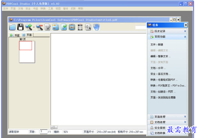This screenshot has width=199, height=138.
Task: Select the 第1页 page thumbnail
Action: pos(27,52)
